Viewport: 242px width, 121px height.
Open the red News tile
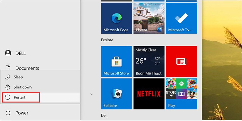coord(181,61)
